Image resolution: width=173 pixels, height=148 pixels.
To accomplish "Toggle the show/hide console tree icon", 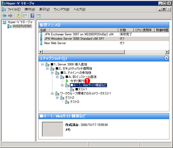I will (x=25, y=16).
